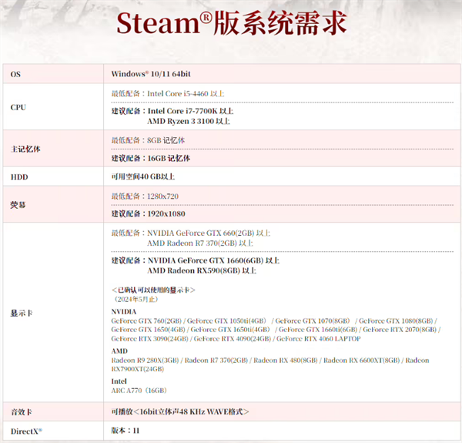The image size is (462, 443).
Task: Click "Radeon RX 480(8GB)" entry
Action: [x=286, y=361]
